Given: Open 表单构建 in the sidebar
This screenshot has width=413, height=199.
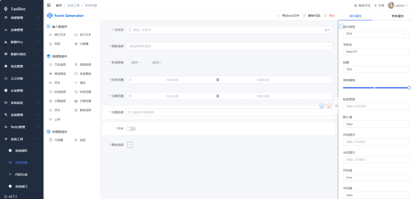Looking at the screenshot, I should point(21,163).
